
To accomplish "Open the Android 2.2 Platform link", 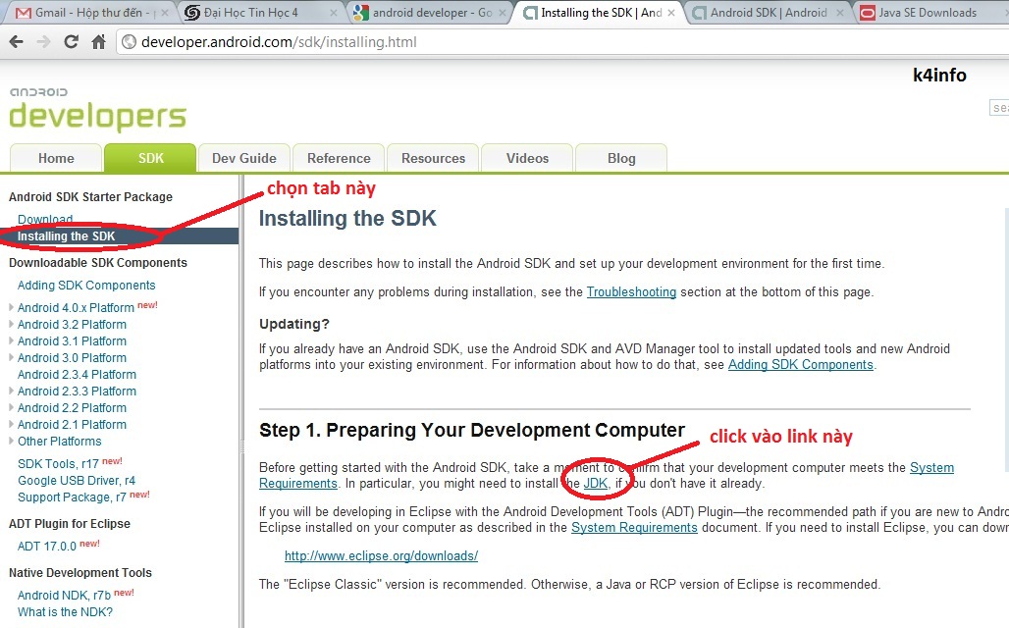I will tap(72, 408).
